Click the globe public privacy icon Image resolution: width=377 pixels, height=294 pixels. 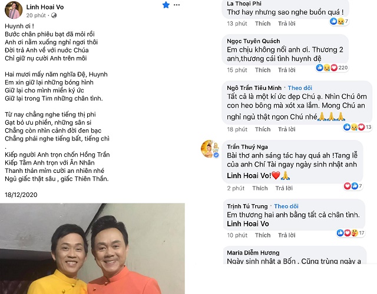click(x=54, y=15)
